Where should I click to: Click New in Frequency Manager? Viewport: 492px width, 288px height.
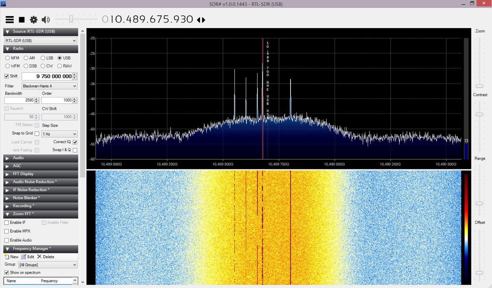tap(11, 257)
